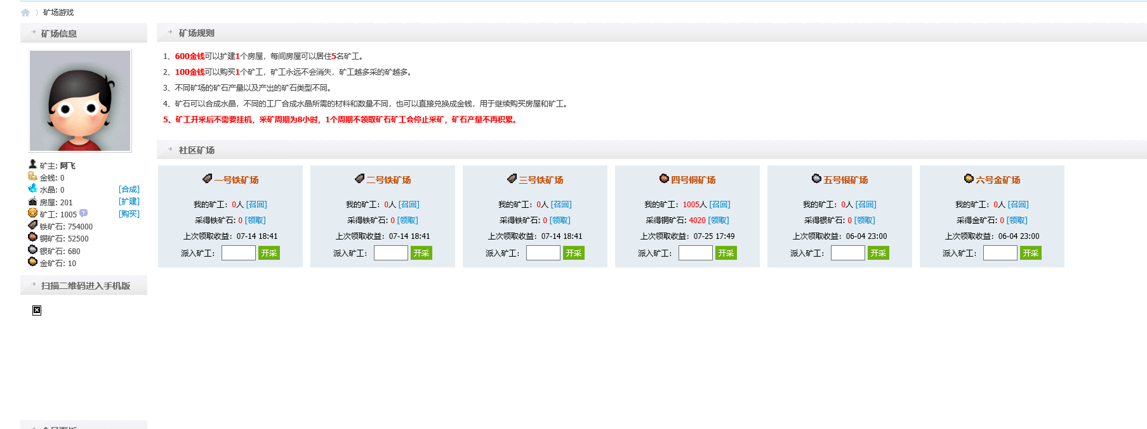Click the red rule 5 text line
The width and height of the screenshot is (1147, 429).
(340, 120)
